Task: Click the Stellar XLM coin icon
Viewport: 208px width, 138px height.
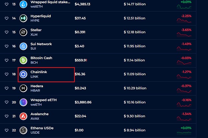Action: (x=23, y=32)
